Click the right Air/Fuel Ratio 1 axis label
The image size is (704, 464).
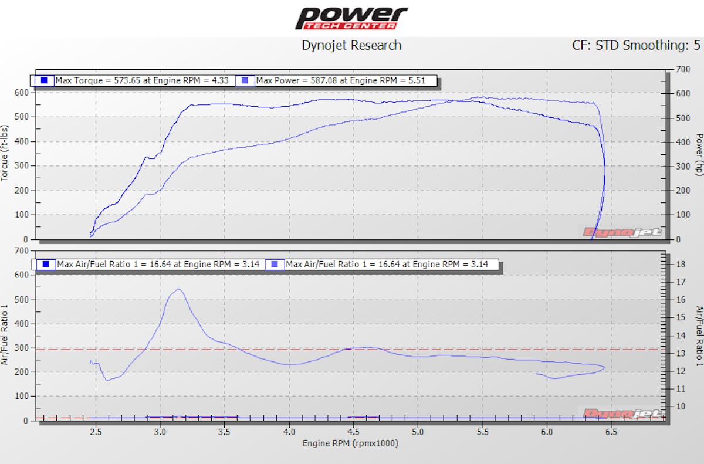(x=699, y=336)
